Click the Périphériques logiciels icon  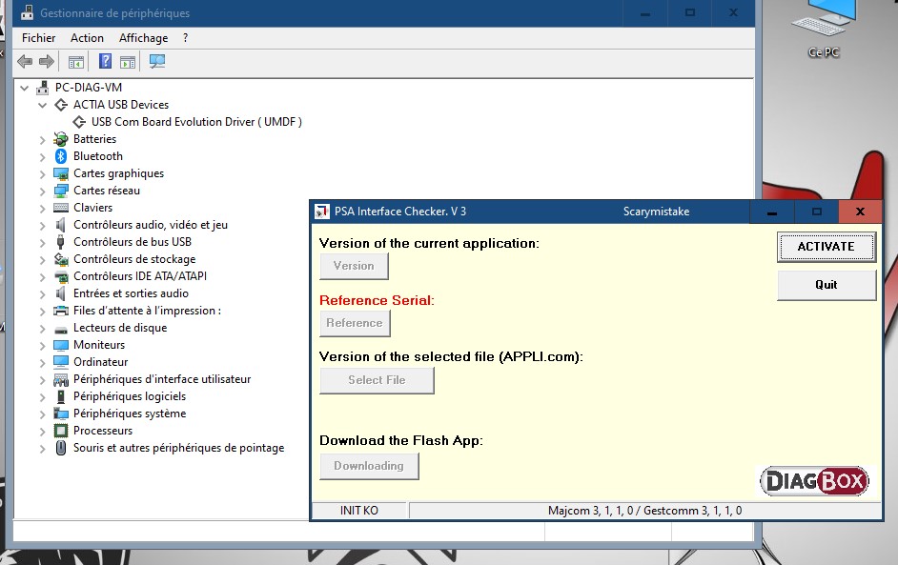[x=61, y=396]
